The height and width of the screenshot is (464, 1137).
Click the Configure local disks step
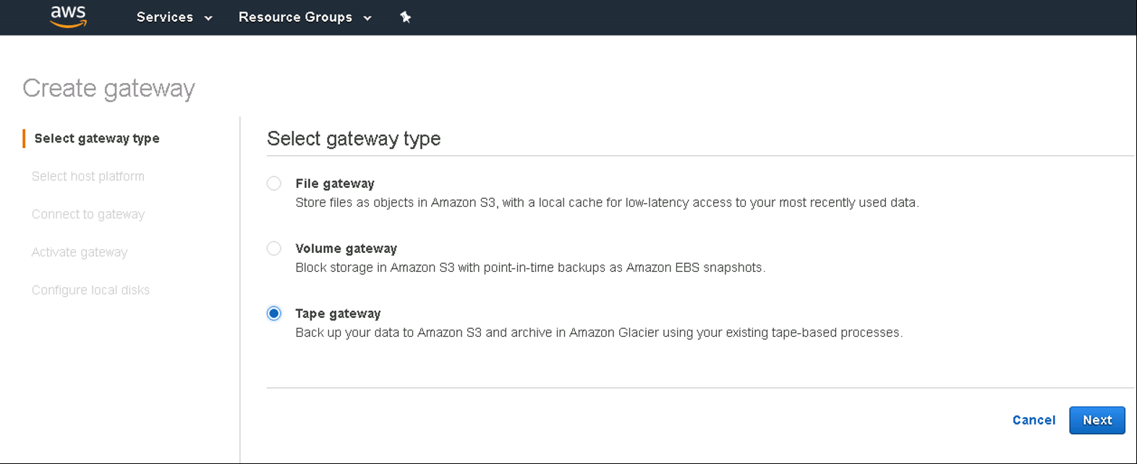90,290
